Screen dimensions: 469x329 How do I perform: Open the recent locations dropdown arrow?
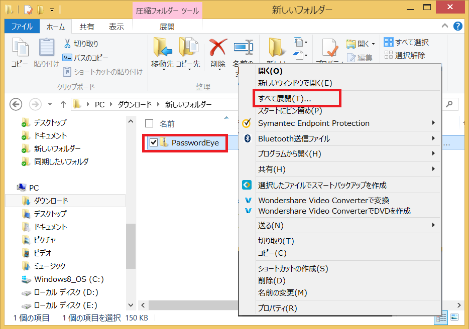pos(50,104)
